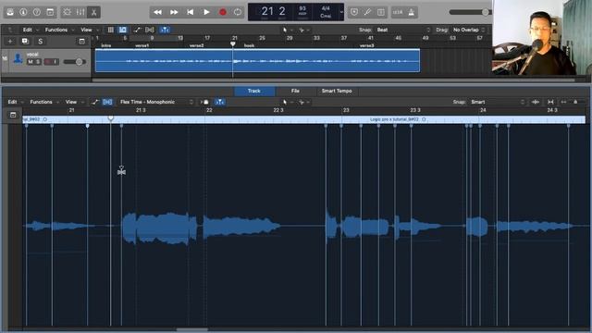This screenshot has height=333, width=592.
Task: Mute the vocal track
Action: [31, 62]
